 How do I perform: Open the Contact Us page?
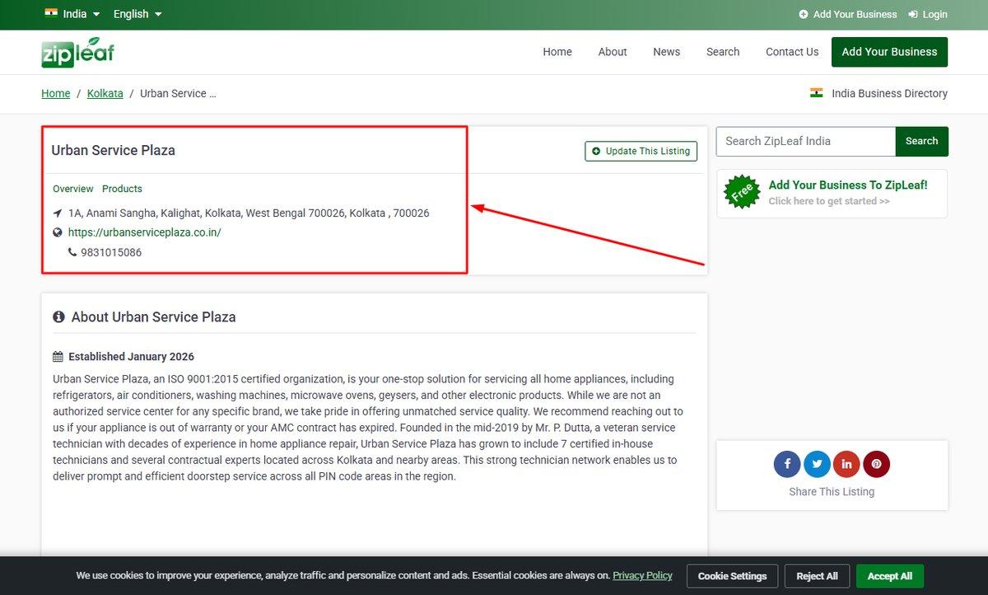[x=792, y=52]
